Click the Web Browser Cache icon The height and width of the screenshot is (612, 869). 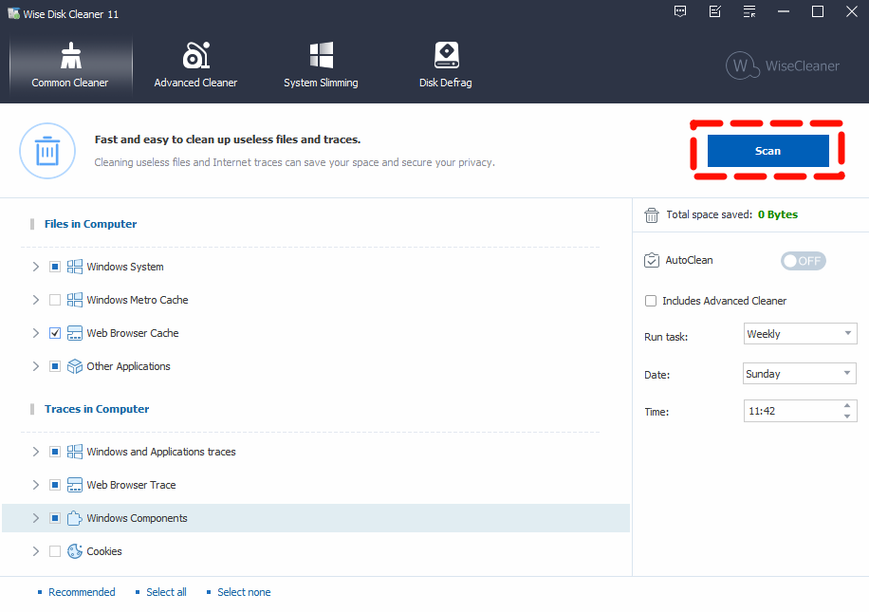(x=75, y=333)
